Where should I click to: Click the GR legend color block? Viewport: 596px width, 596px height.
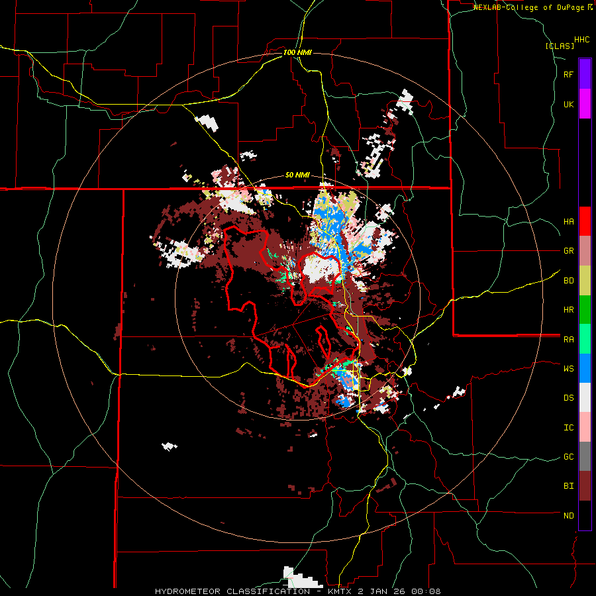coord(585,251)
